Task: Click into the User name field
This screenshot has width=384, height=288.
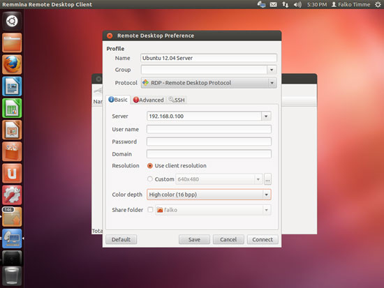Action: pyautogui.click(x=209, y=129)
